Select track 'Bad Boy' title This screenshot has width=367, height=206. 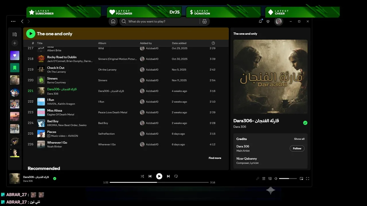[x=53, y=121]
